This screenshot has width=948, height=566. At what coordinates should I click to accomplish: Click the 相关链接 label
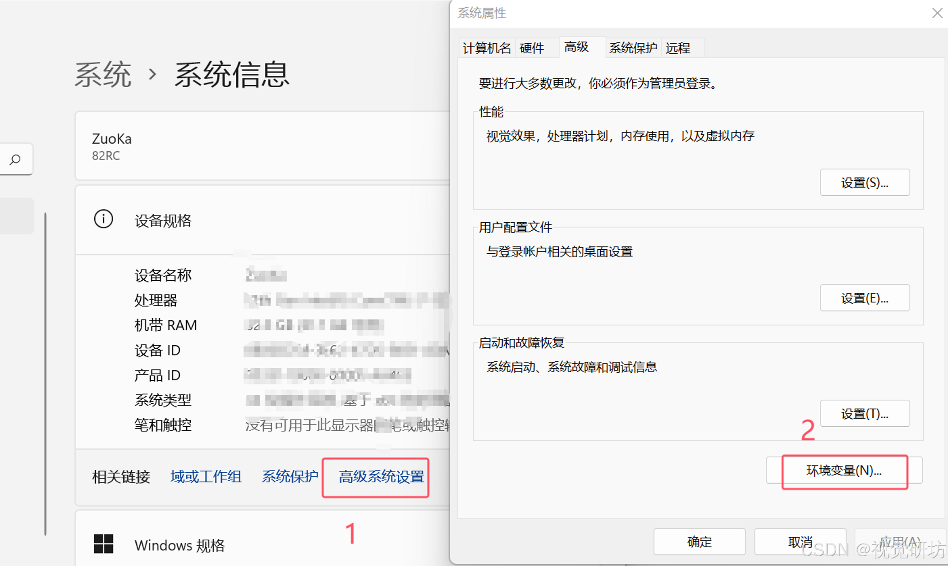[121, 476]
